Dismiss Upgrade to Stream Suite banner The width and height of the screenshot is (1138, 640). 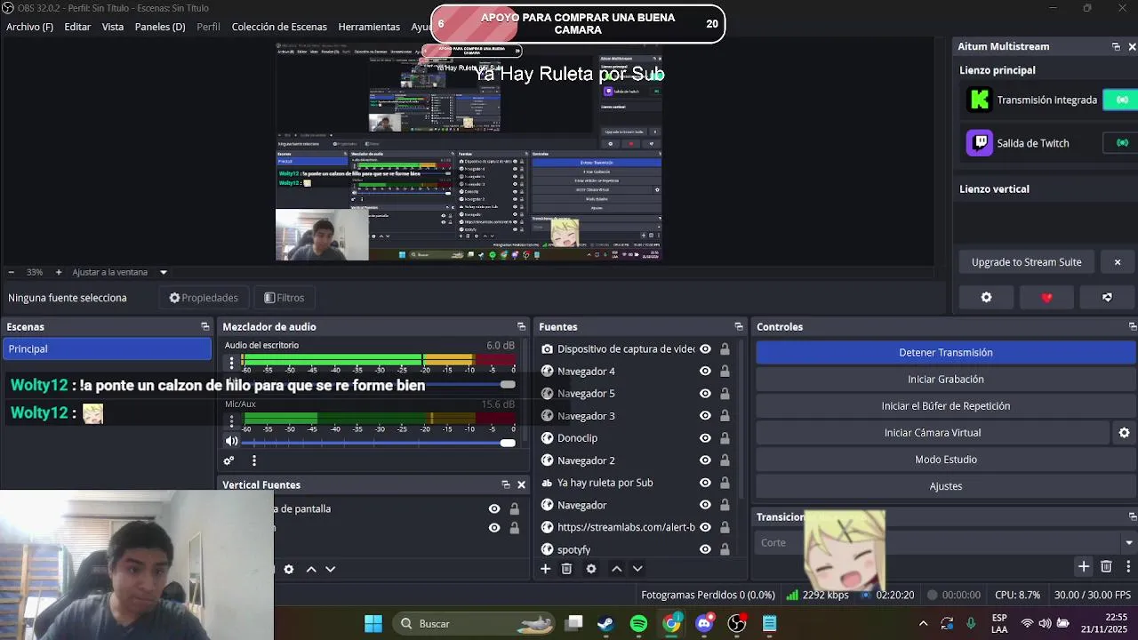click(1118, 262)
